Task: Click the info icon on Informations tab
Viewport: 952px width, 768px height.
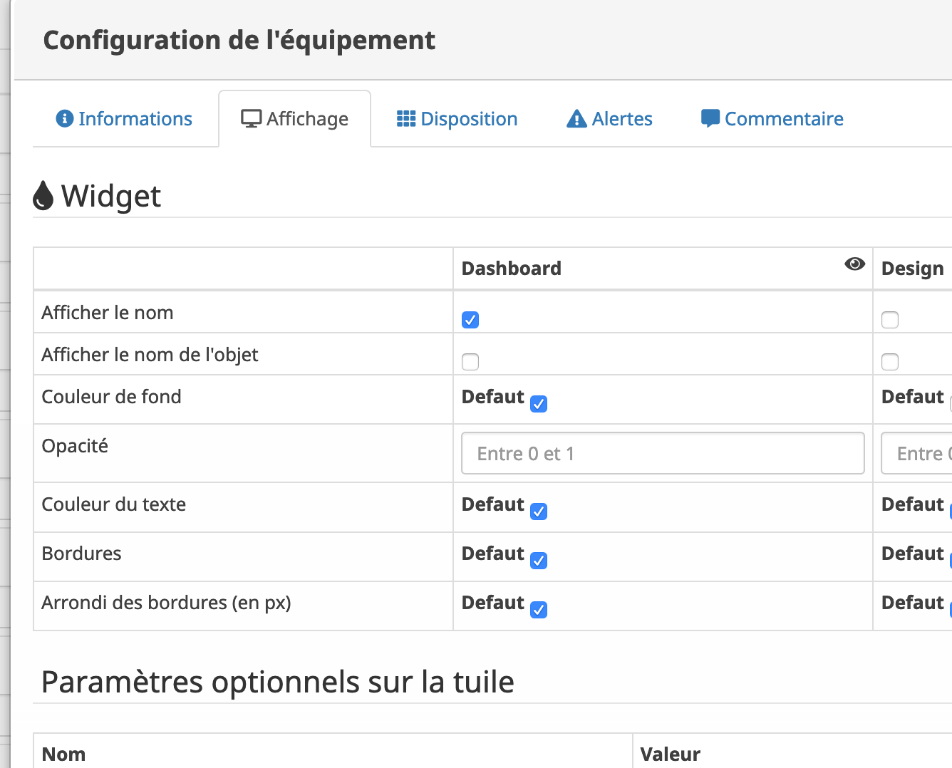Action: tap(65, 118)
